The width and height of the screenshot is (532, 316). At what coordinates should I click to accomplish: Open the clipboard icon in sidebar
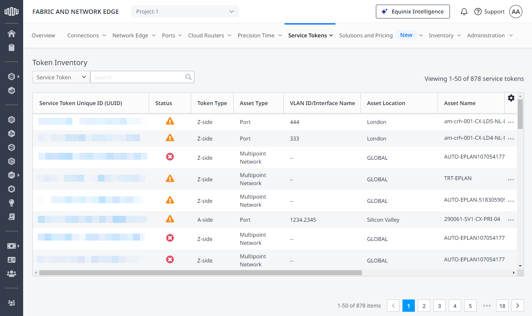tap(12, 48)
